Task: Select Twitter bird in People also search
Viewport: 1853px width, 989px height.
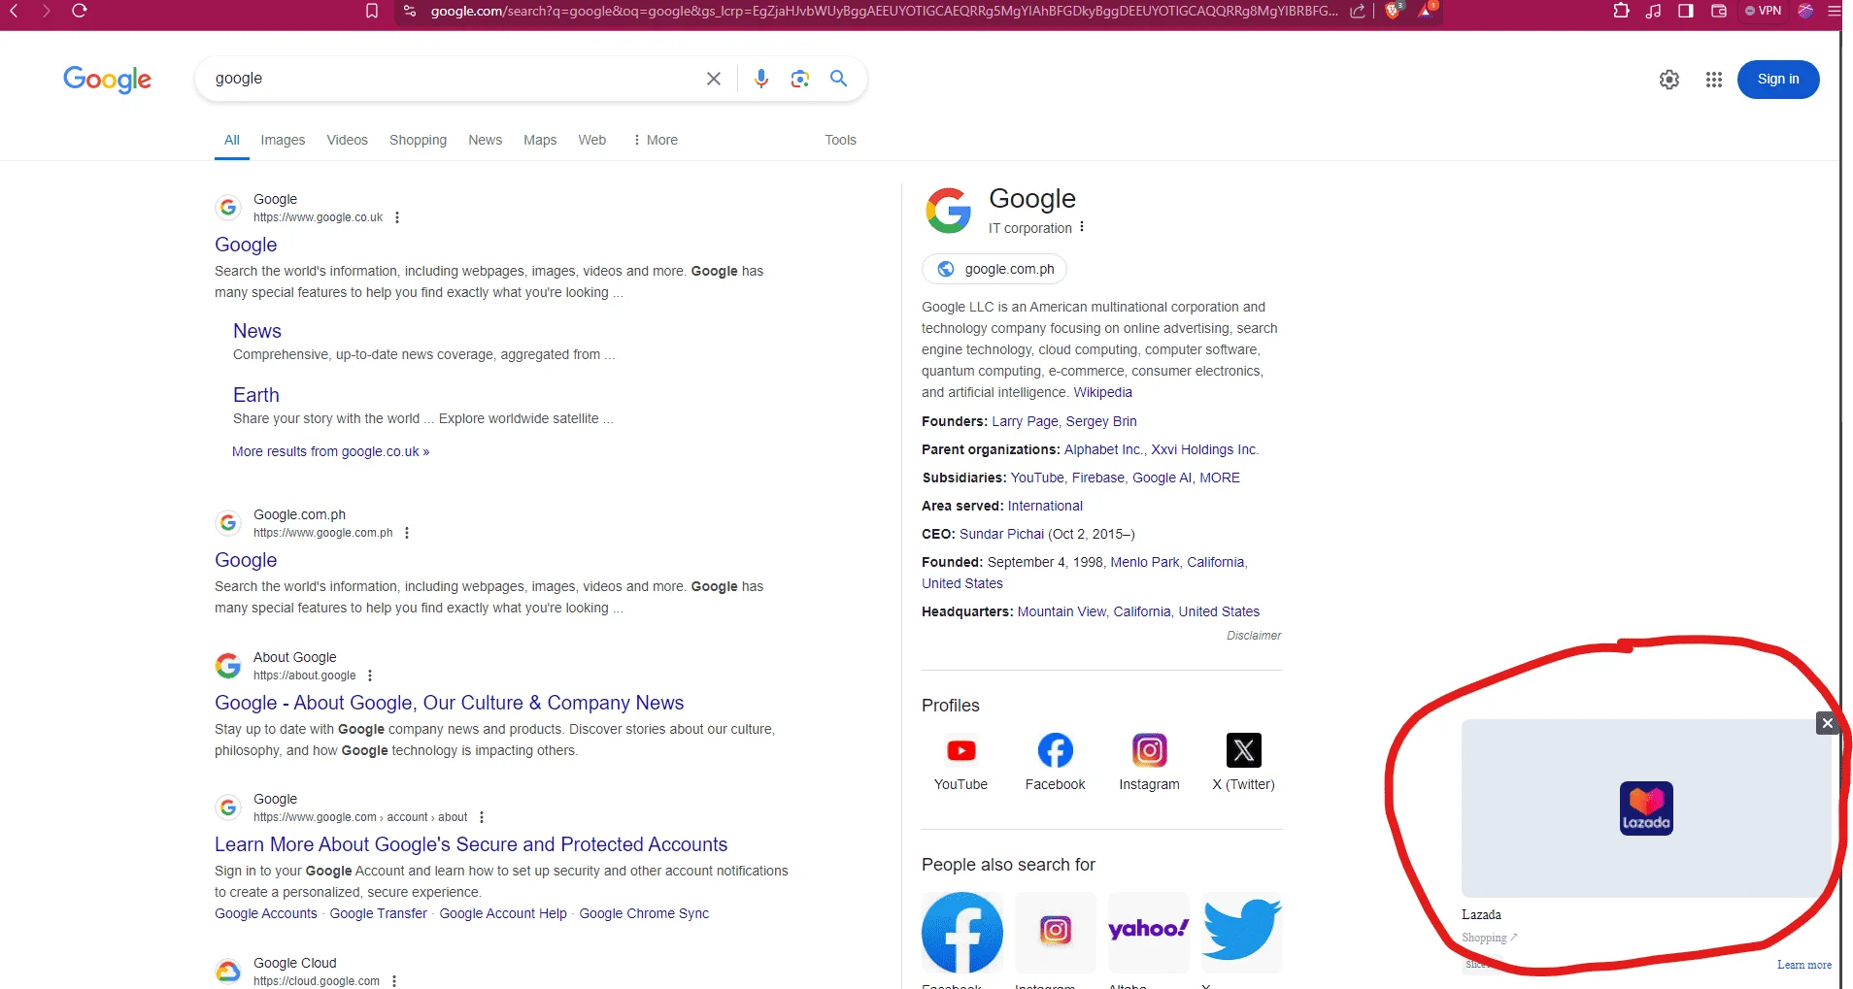Action: 1242,933
